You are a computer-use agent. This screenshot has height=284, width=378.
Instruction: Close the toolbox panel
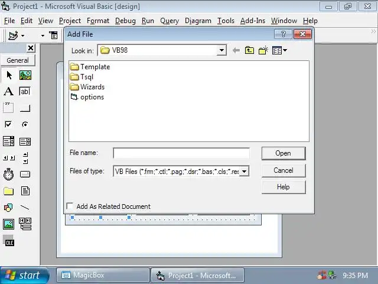point(31,48)
